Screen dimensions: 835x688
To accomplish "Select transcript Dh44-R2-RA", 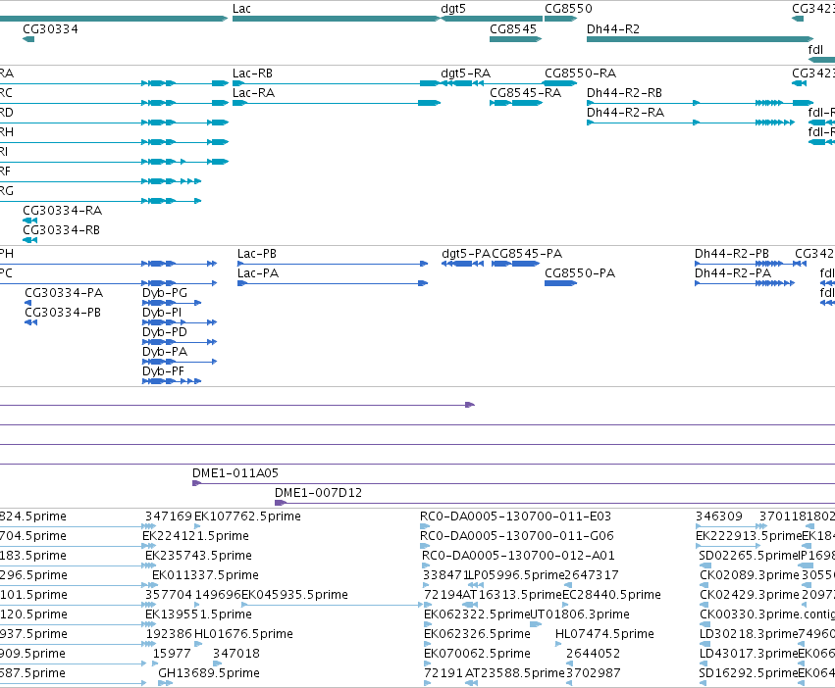I will tap(691, 123).
